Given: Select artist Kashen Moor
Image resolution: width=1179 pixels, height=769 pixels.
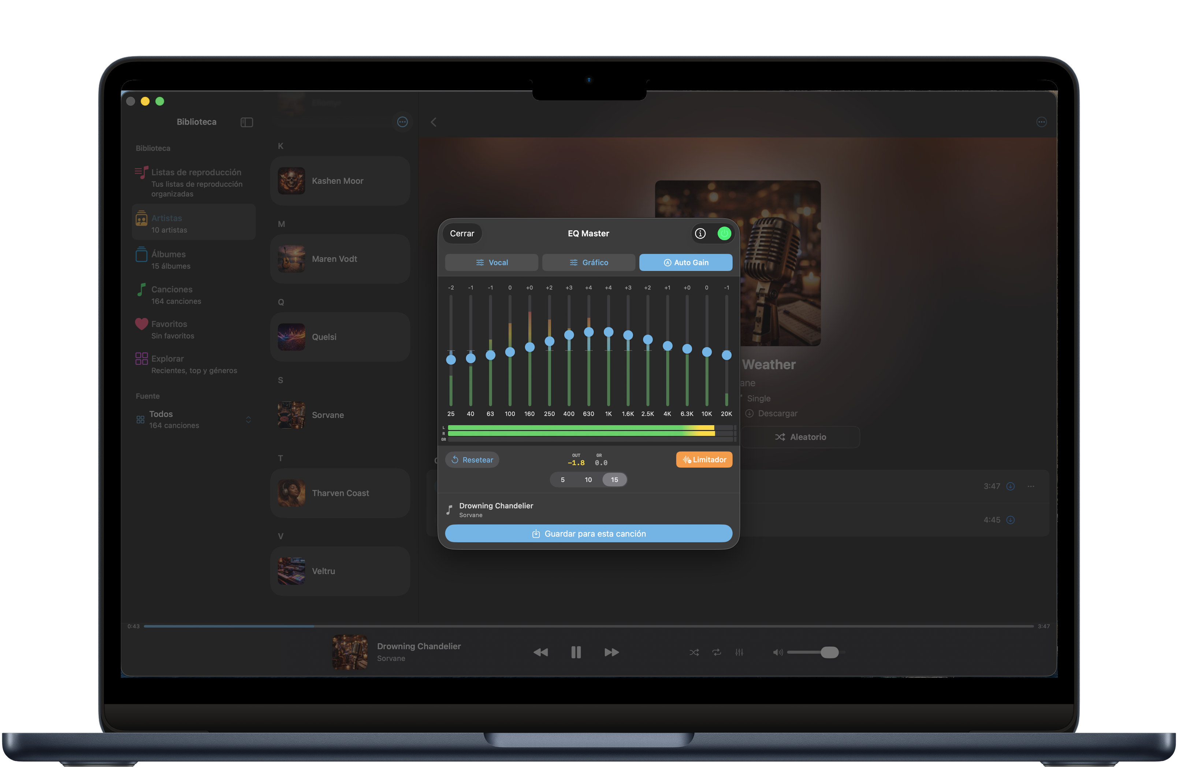Looking at the screenshot, I should (340, 181).
